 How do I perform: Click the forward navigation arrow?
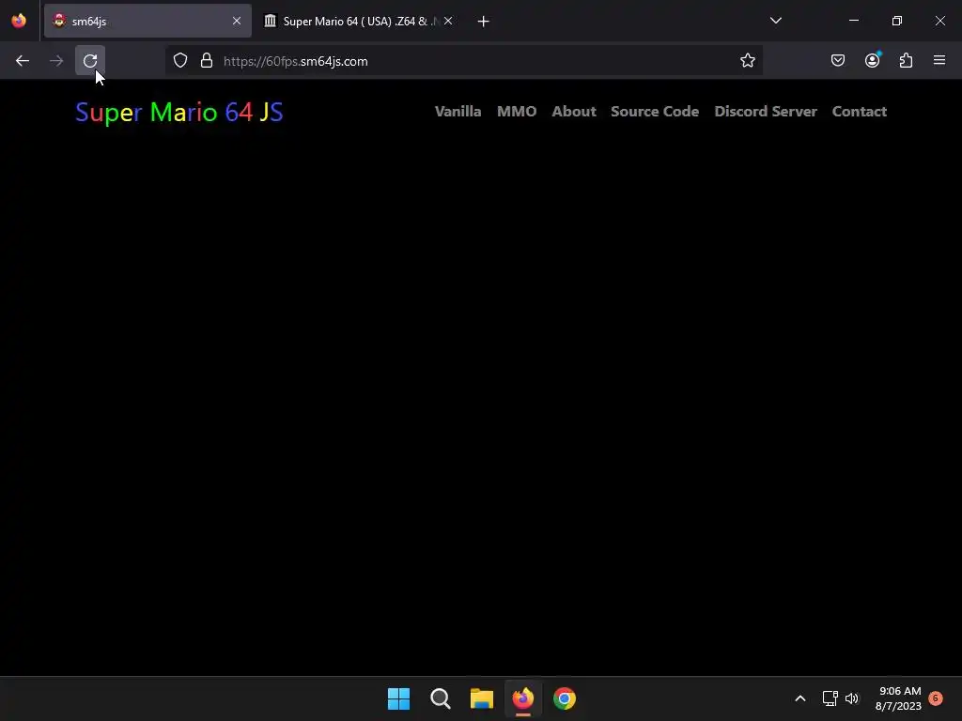56,61
